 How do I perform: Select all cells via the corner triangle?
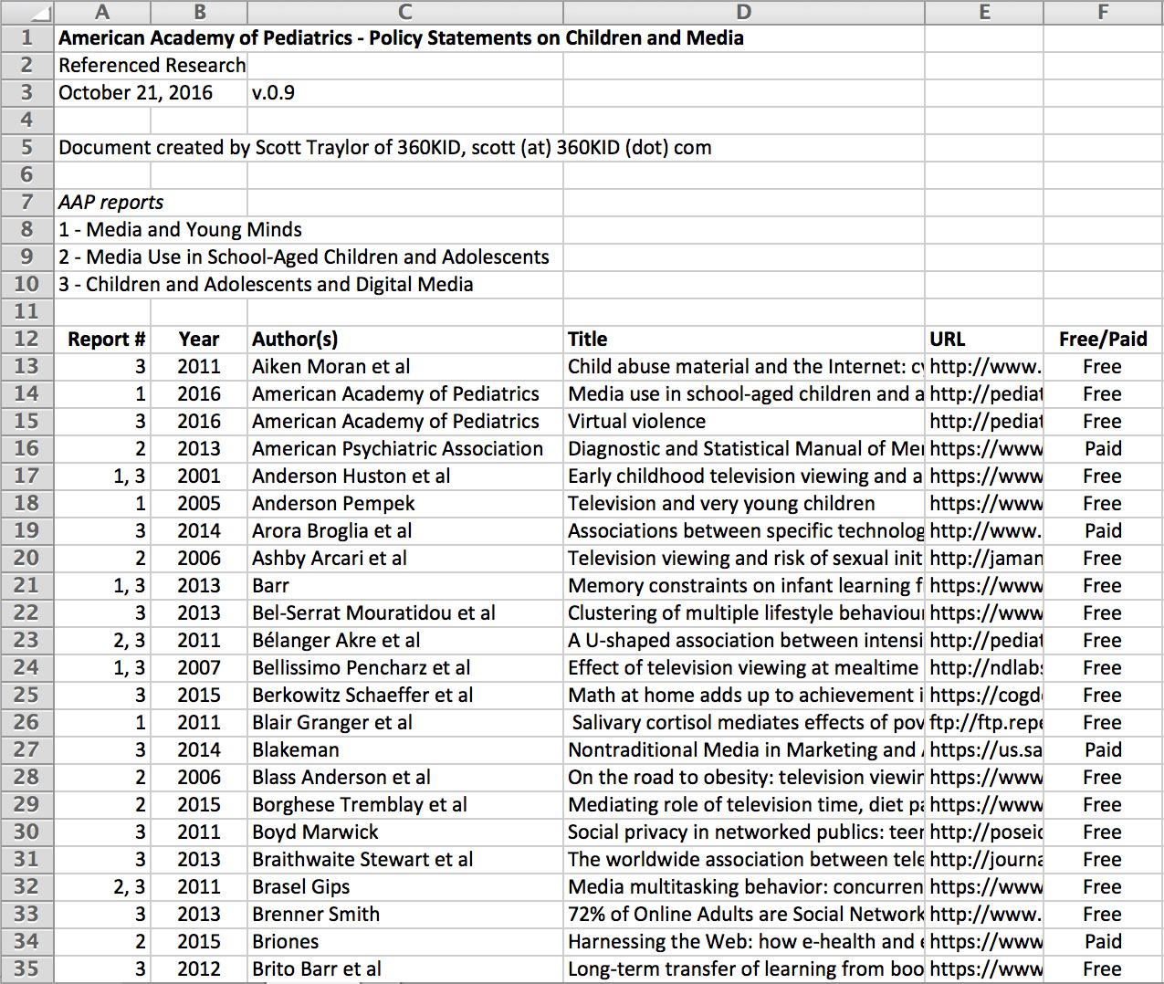pyautogui.click(x=26, y=12)
